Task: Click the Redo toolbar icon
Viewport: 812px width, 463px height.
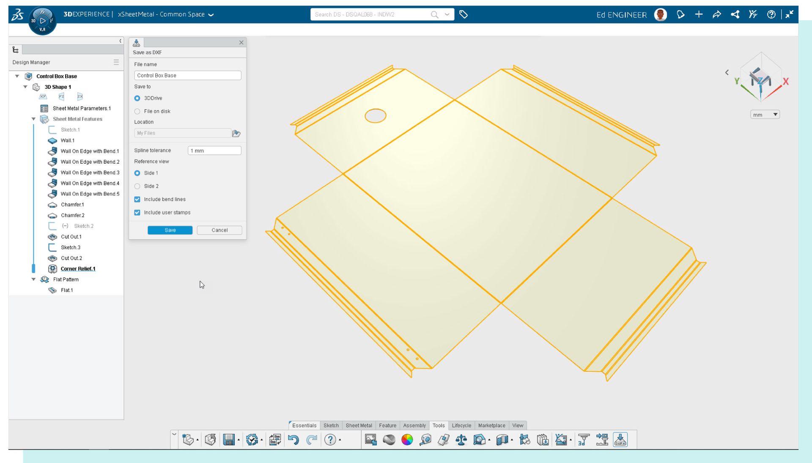Action: coord(311,440)
